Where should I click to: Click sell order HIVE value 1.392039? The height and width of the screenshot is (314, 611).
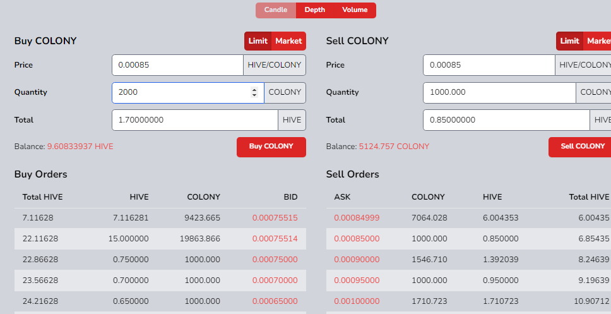[501, 260]
